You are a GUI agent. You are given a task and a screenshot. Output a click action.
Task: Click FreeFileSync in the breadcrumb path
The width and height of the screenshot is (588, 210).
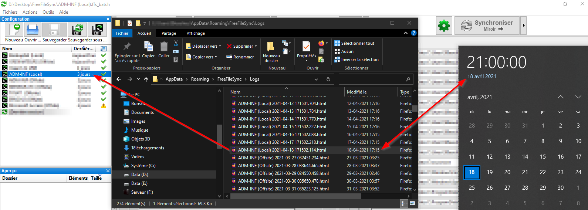[229, 79]
